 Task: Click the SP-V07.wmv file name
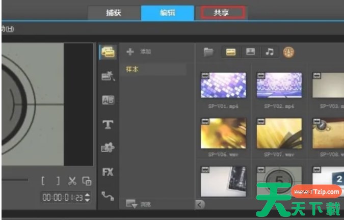pyautogui.click(x=279, y=155)
